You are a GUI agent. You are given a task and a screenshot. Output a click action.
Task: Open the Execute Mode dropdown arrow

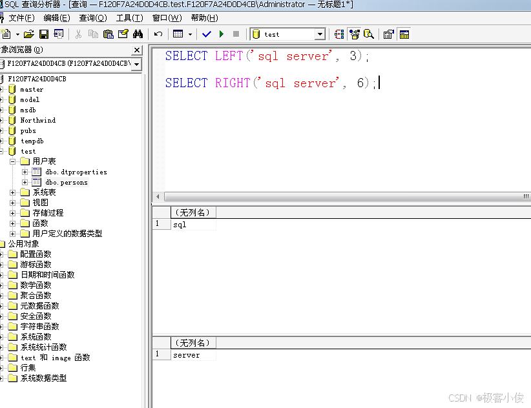tap(190, 34)
